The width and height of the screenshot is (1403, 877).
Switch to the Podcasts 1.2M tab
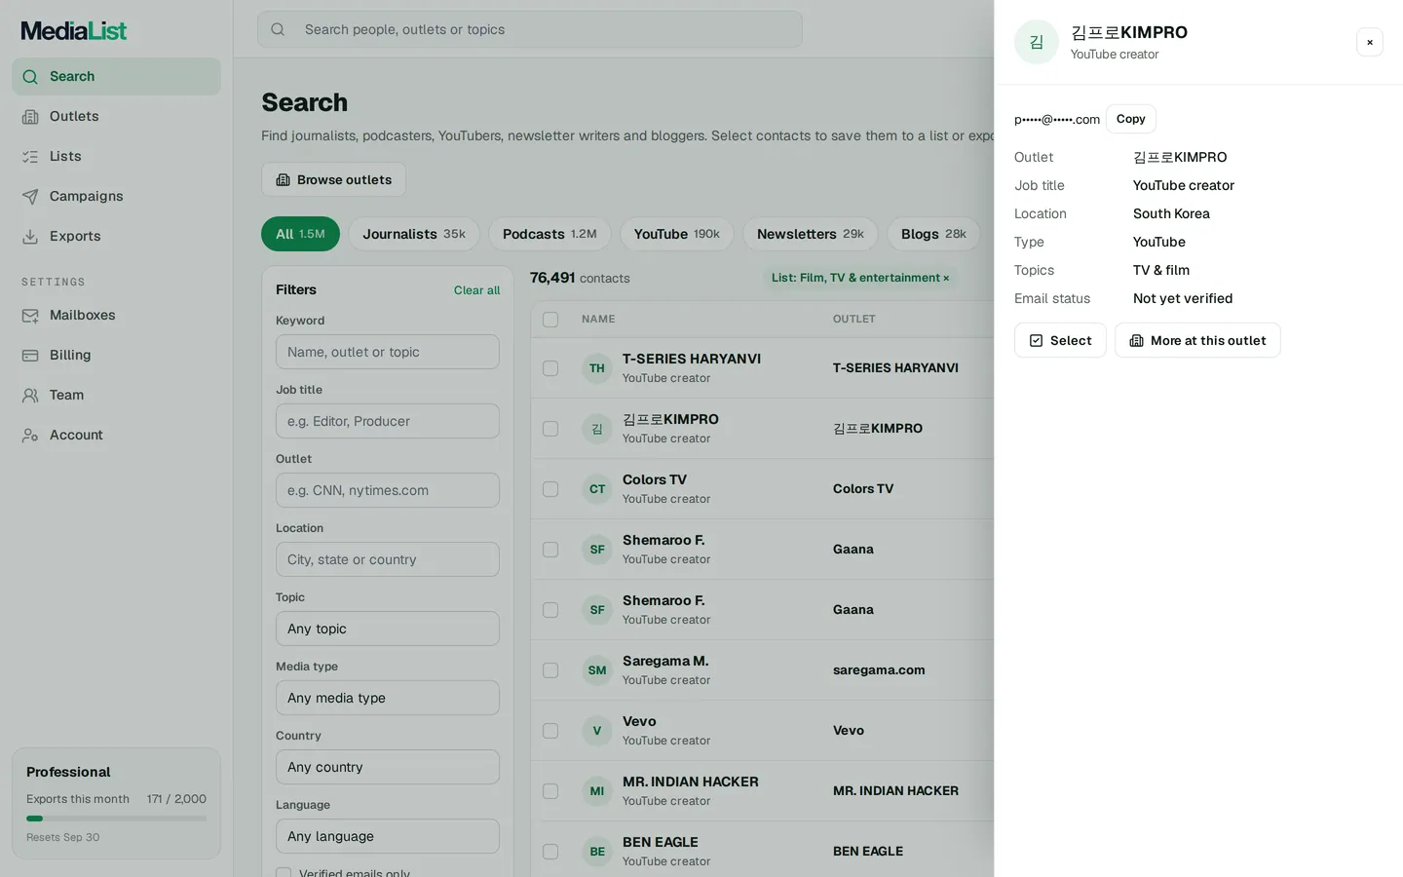550,234
